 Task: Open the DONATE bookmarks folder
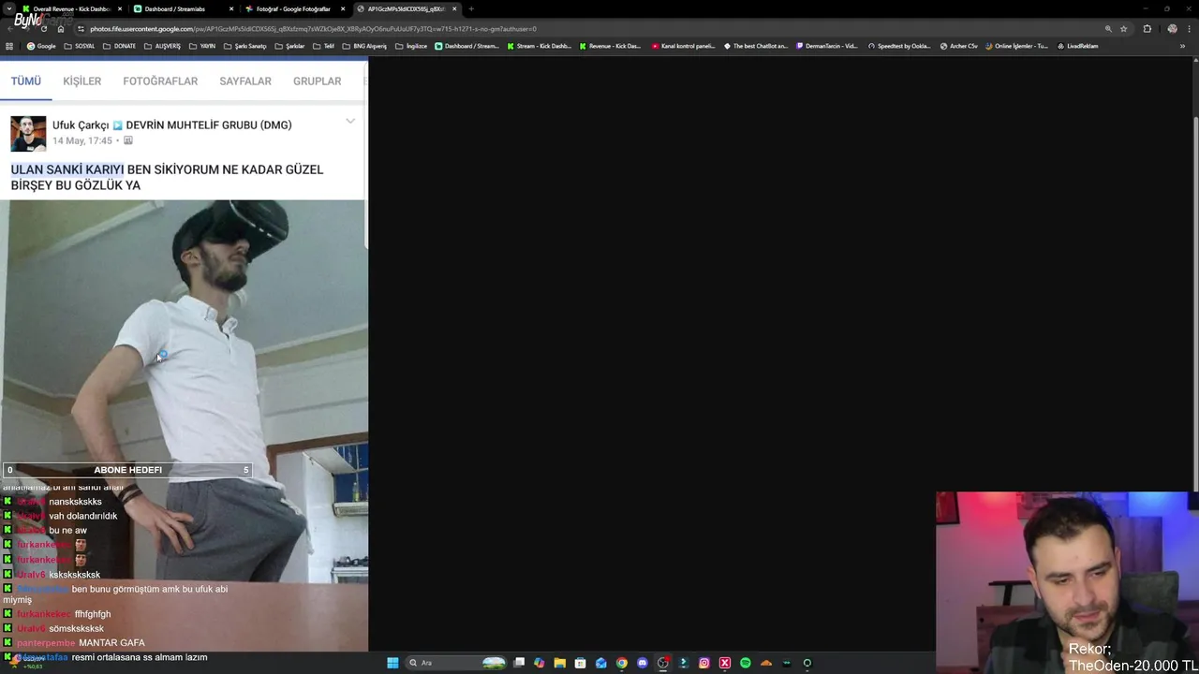(119, 46)
